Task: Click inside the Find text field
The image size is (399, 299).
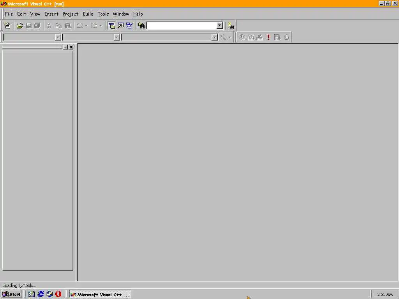Action: (182, 25)
